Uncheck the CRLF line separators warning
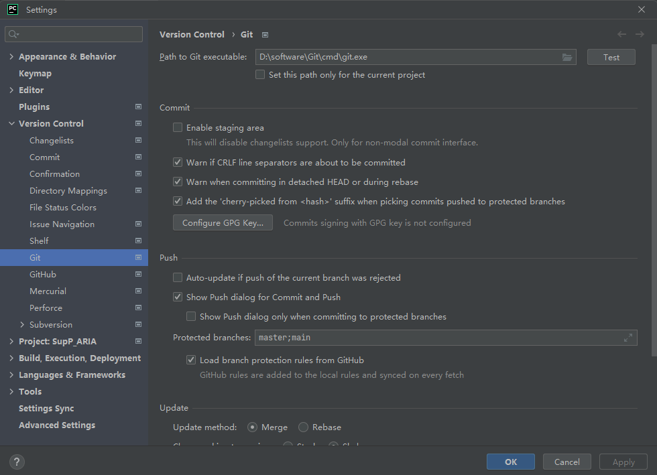657x475 pixels. (x=178, y=162)
